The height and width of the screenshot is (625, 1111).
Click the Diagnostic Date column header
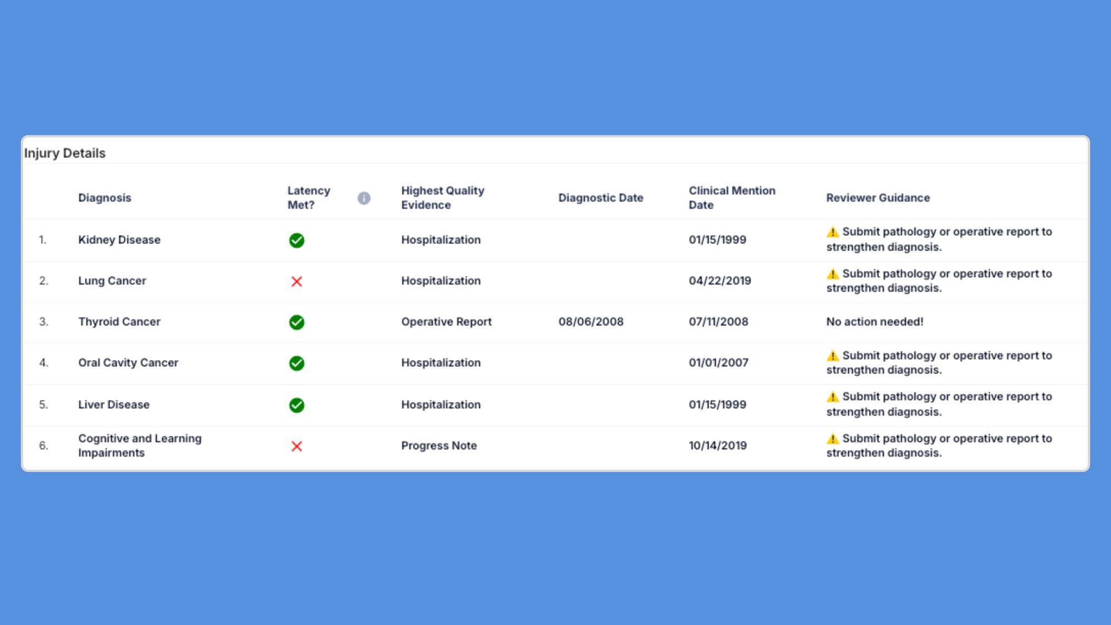pyautogui.click(x=600, y=197)
